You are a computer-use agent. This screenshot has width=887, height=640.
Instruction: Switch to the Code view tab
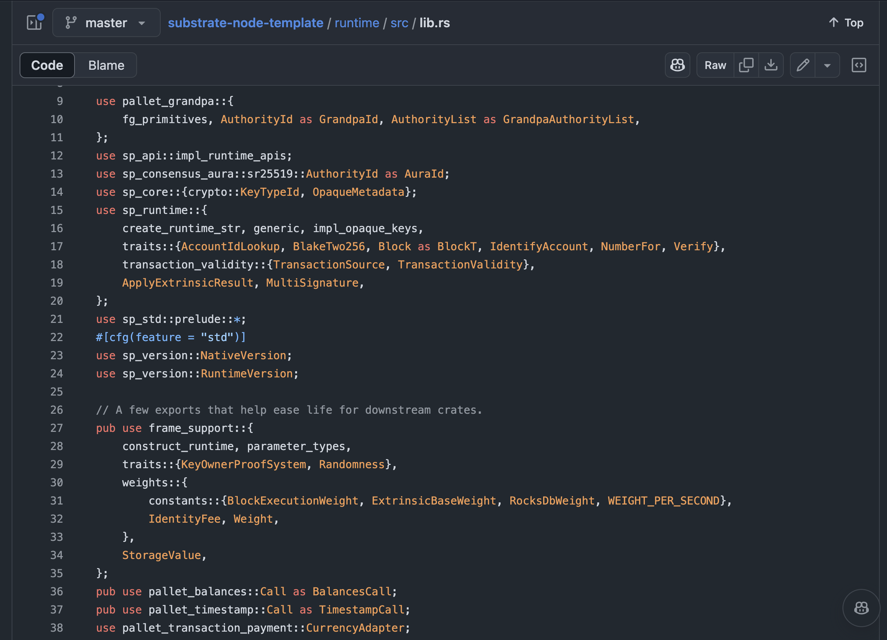point(47,65)
